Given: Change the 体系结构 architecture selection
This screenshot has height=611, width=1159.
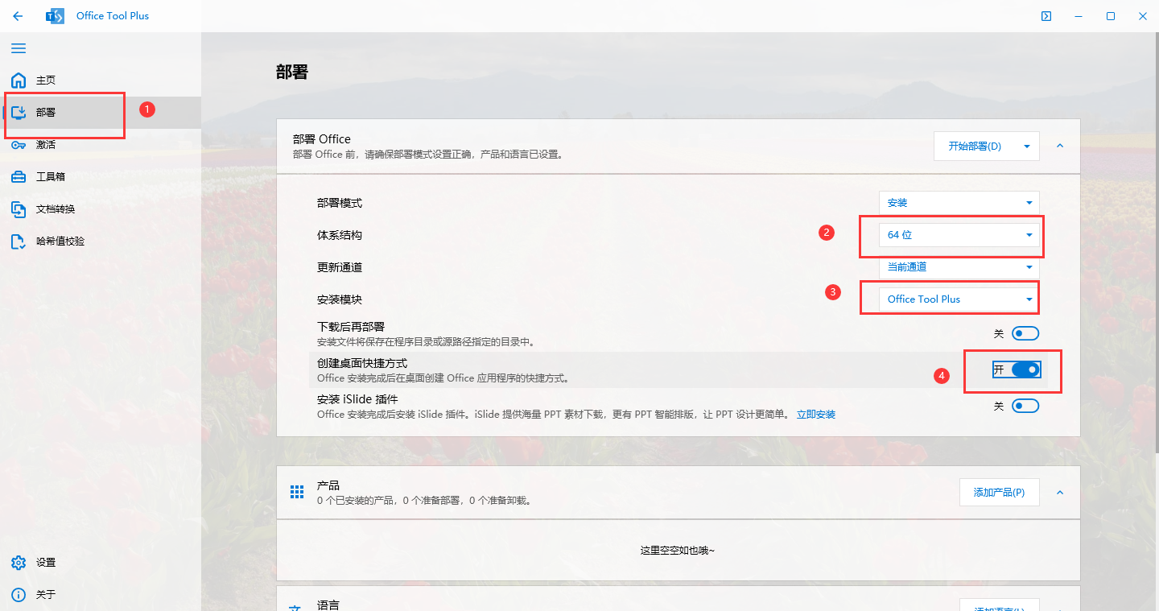Looking at the screenshot, I should tap(952, 234).
